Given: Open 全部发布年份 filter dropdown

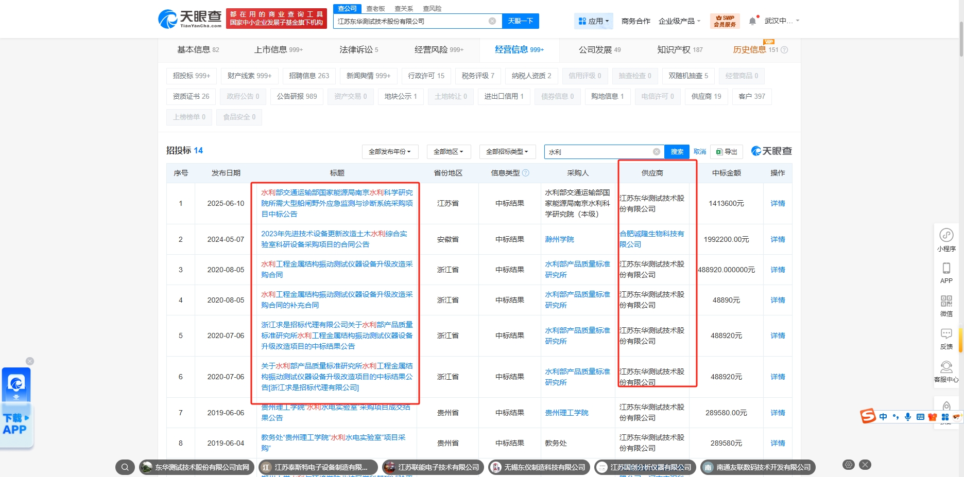Looking at the screenshot, I should pyautogui.click(x=390, y=152).
